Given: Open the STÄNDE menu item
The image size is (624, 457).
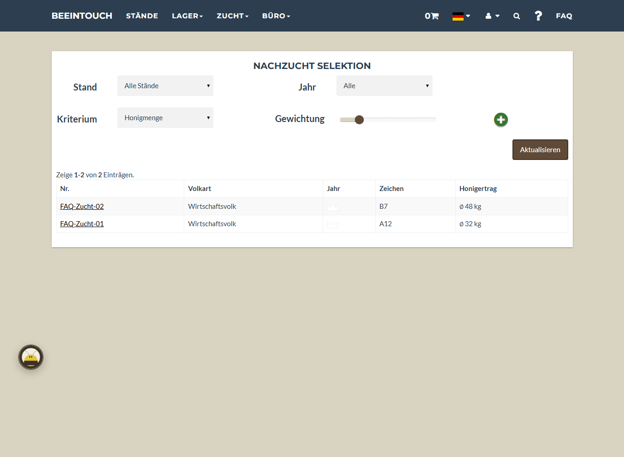Looking at the screenshot, I should (142, 16).
